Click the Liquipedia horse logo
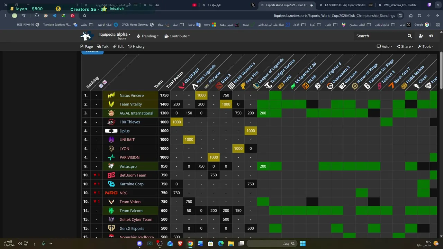Image resolution: width=443 pixels, height=249 pixels. point(87,36)
